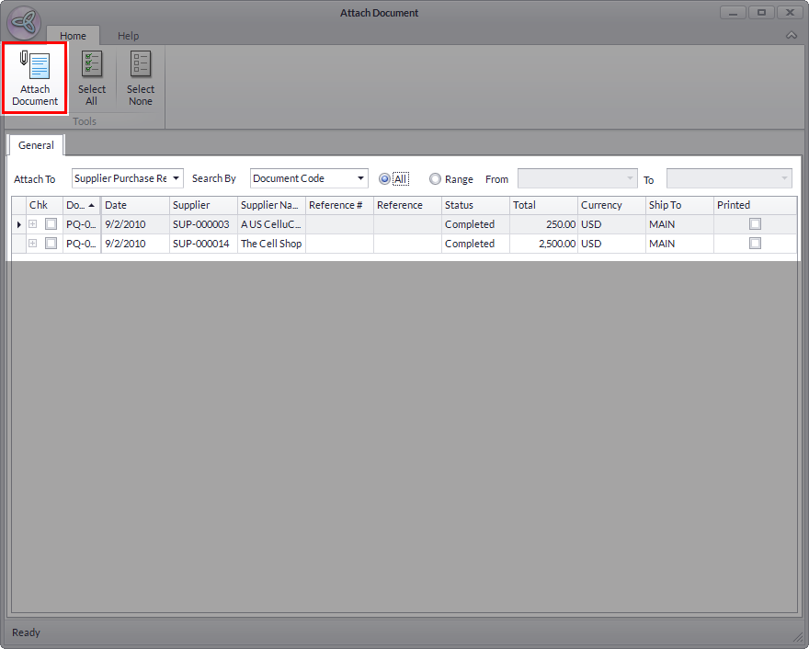
Task: Click the Attach Document ribbon icon
Action: pos(35,77)
